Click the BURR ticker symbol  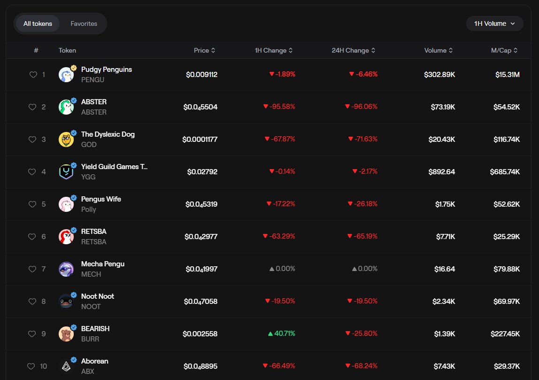click(90, 339)
